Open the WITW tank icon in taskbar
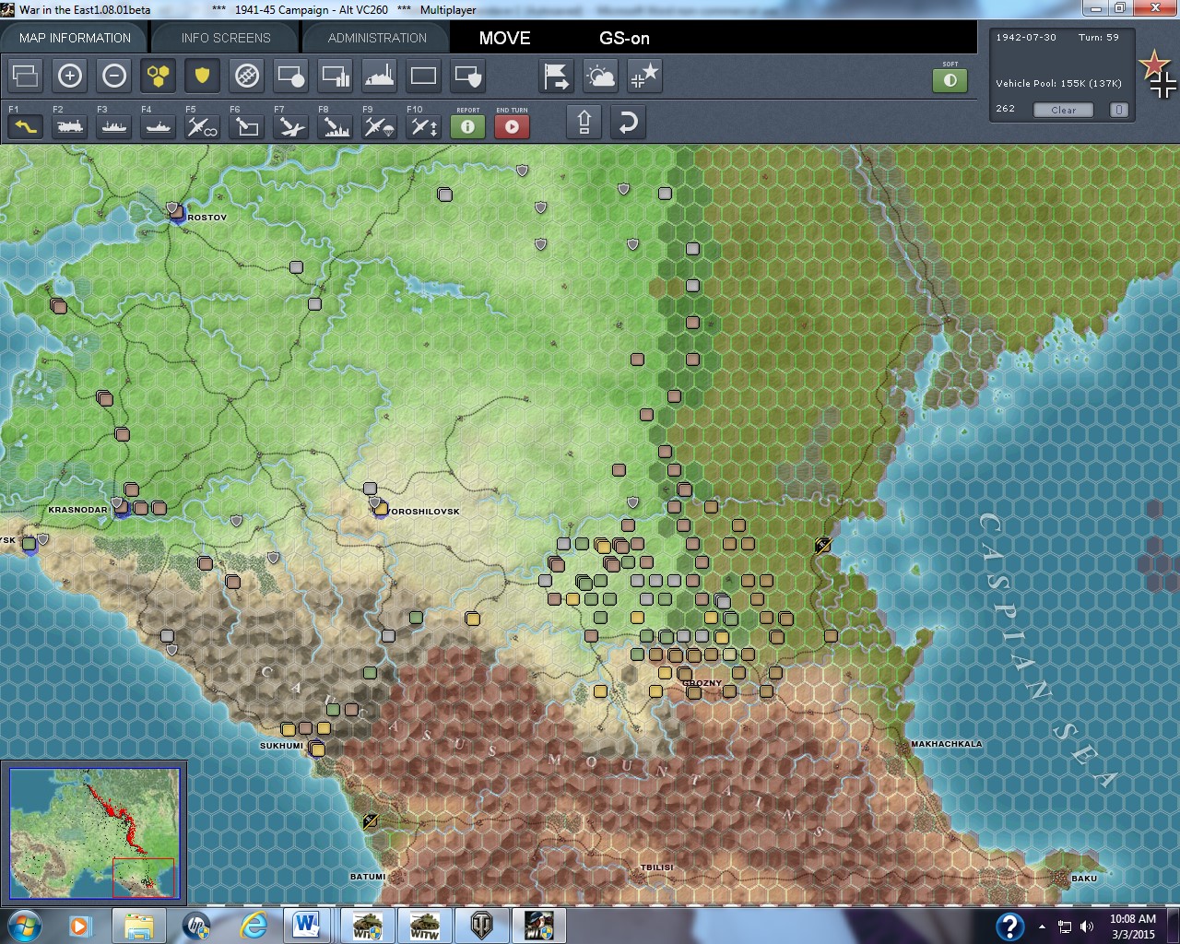The height and width of the screenshot is (944, 1180). coord(424,925)
